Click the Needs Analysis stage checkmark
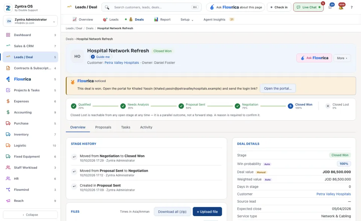The image size is (361, 221). [123, 106]
